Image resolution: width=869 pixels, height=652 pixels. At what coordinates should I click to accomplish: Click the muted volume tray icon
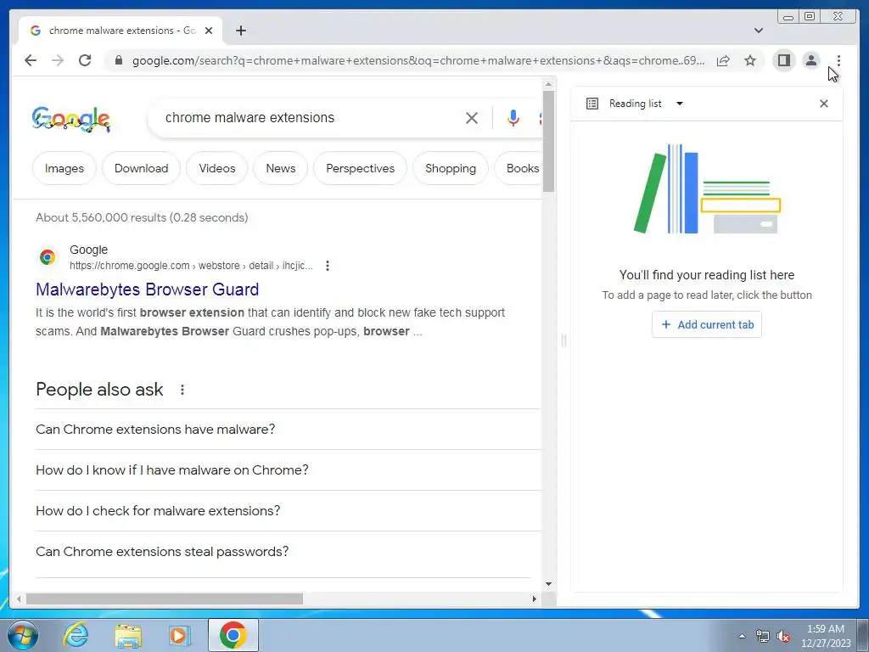pyautogui.click(x=783, y=636)
